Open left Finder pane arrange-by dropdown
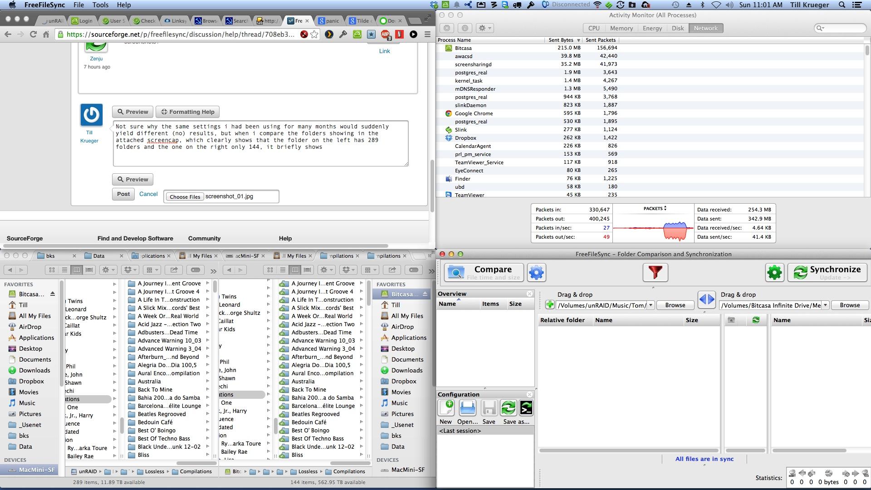 point(152,270)
